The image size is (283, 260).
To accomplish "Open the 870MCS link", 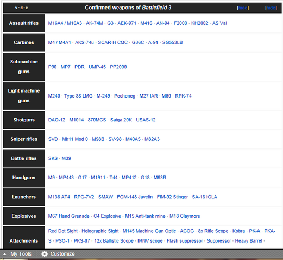I will (x=97, y=120).
